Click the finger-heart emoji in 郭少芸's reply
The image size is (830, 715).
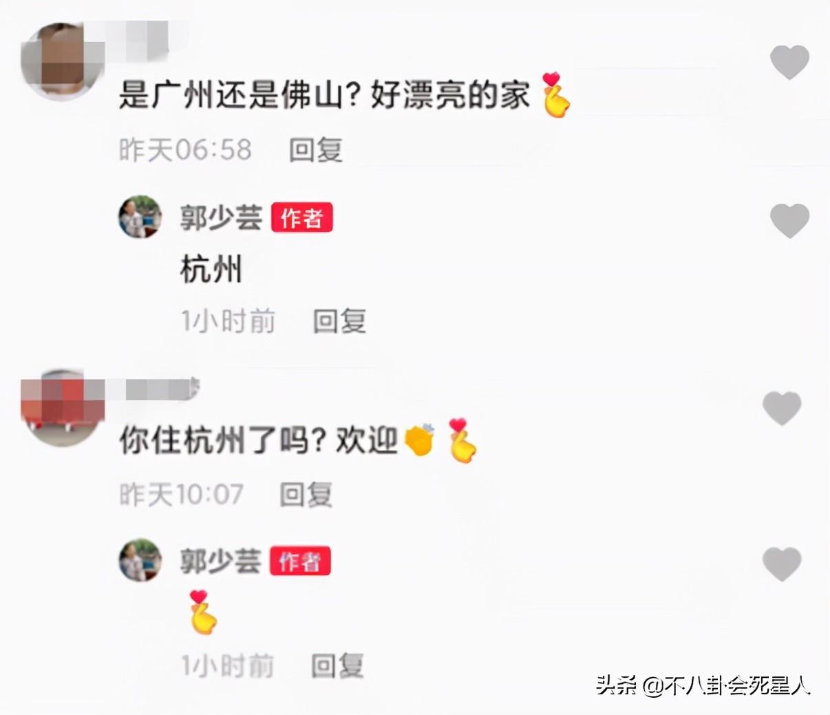(203, 612)
